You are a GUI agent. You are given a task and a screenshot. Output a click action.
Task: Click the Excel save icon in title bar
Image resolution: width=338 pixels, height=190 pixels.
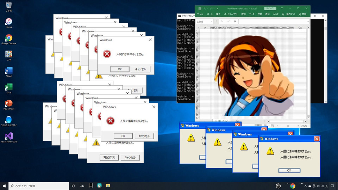[x=200, y=8]
